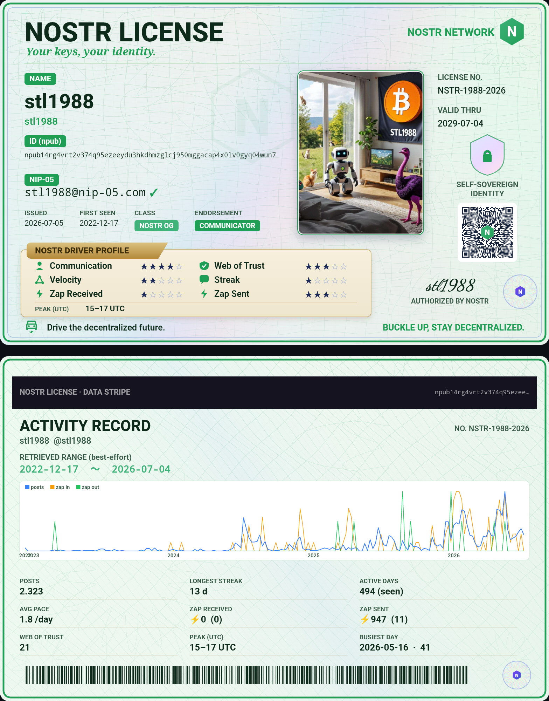This screenshot has width=549, height=701.
Task: Click the green NIP-05 verified checkmark
Action: tap(154, 192)
